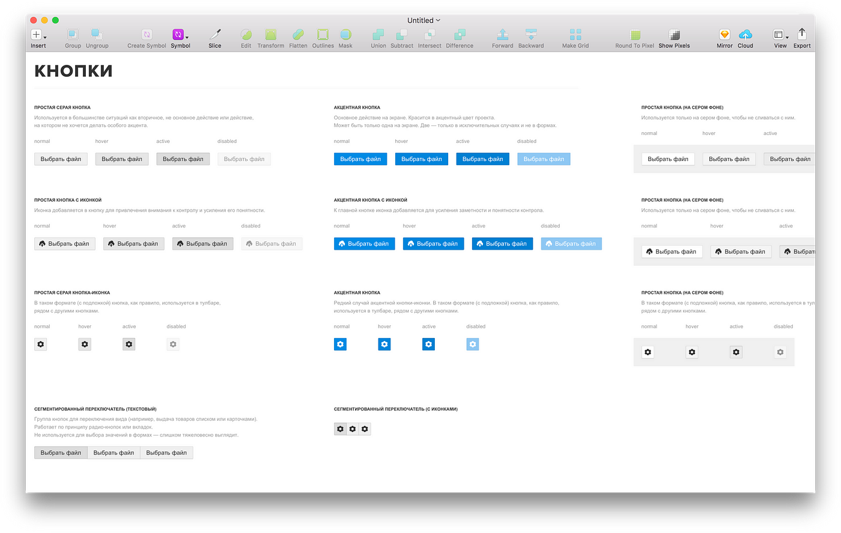The image size is (841, 533).
Task: Click normal icon-less Выбрать файл on gray panel
Action: click(668, 159)
